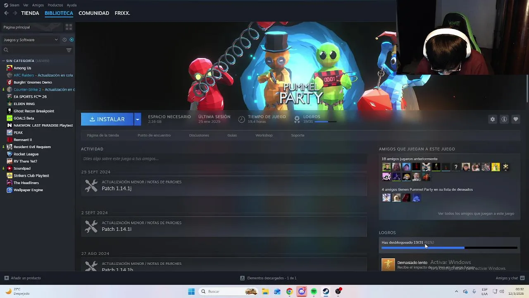Click the library search field

(x=35, y=50)
